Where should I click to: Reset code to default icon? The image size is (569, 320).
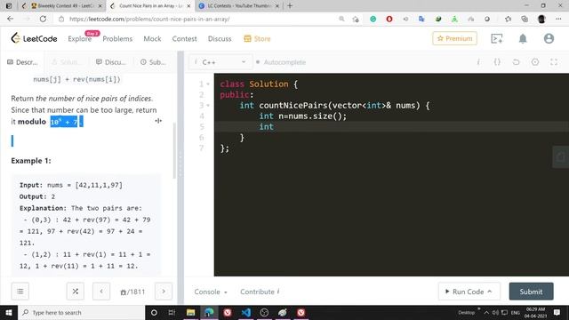tap(516, 62)
